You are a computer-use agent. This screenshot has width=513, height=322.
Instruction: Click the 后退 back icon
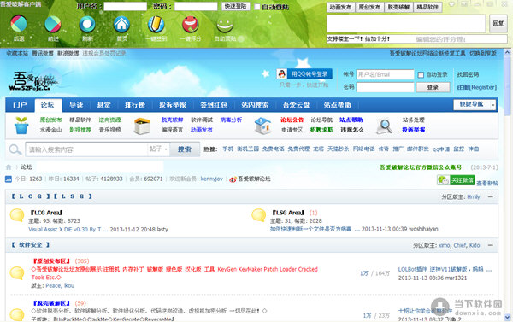[19, 24]
